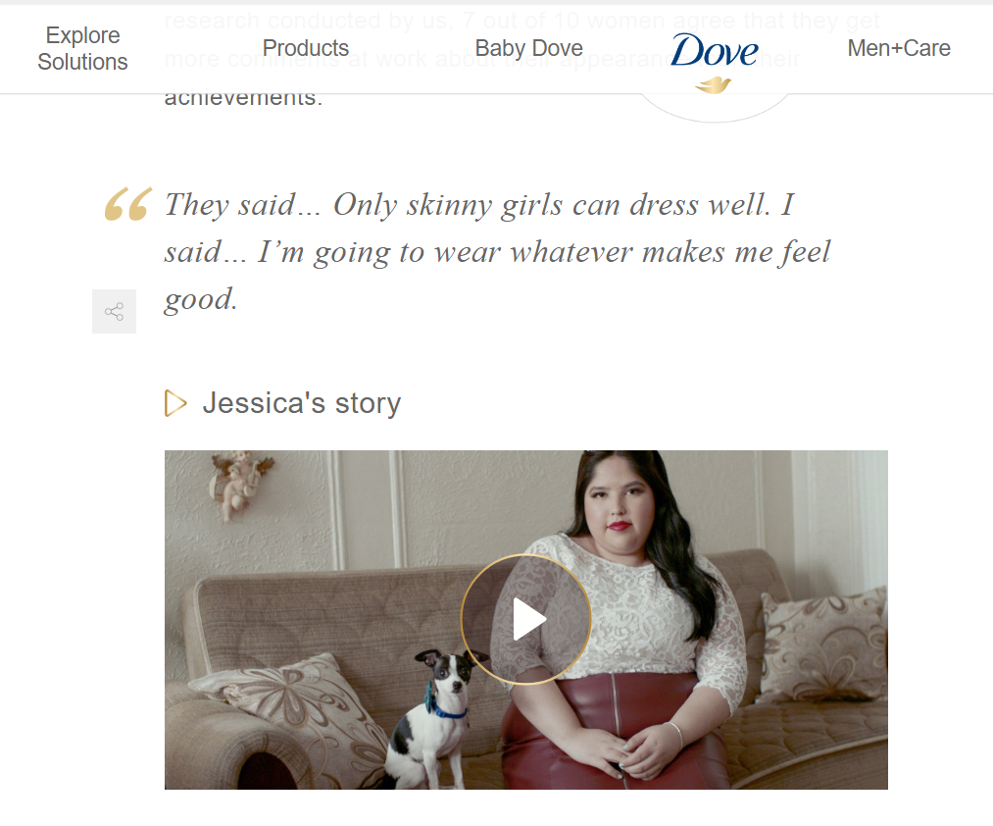This screenshot has height=826, width=993.
Task: Click the dog in the video thumbnail
Action: pyautogui.click(x=436, y=719)
